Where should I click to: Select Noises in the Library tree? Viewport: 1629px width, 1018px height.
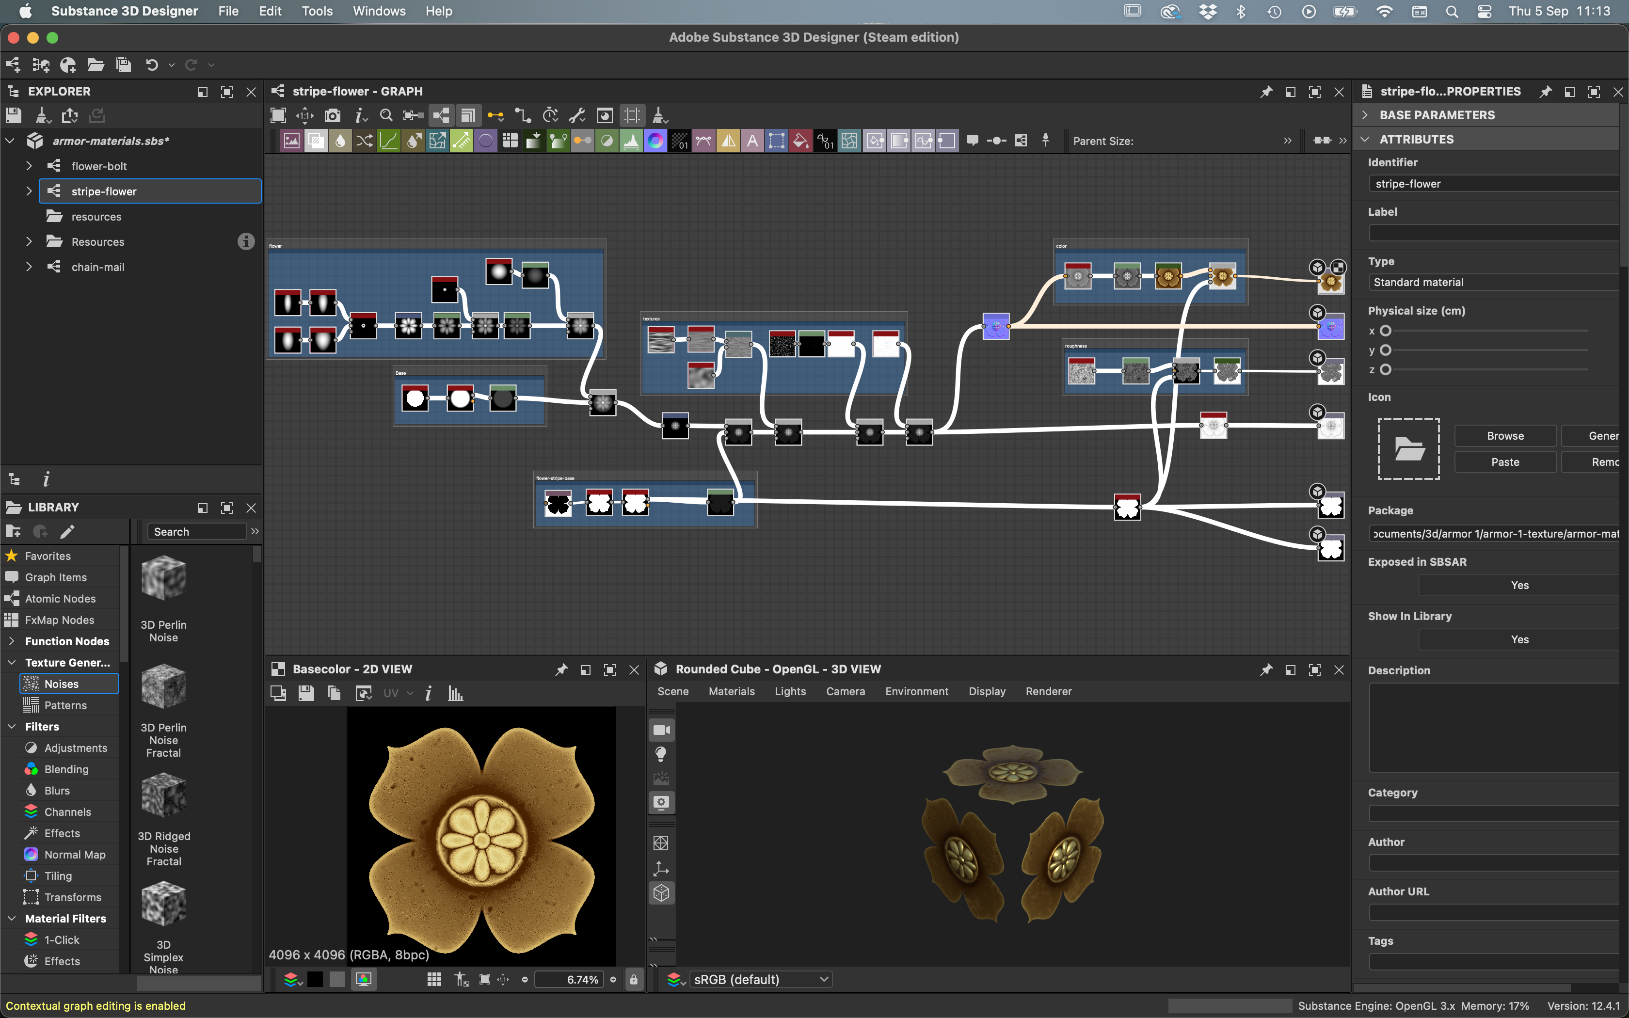point(69,684)
